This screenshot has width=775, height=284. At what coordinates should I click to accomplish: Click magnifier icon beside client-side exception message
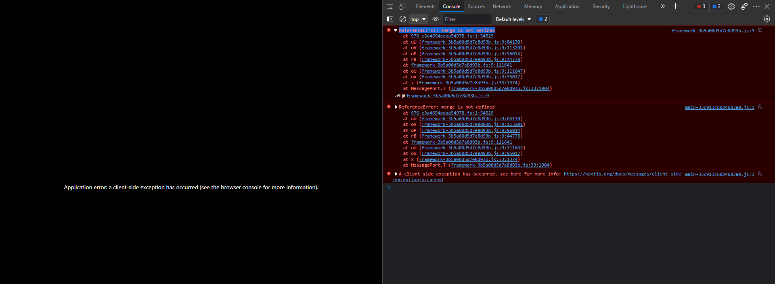pyautogui.click(x=760, y=174)
